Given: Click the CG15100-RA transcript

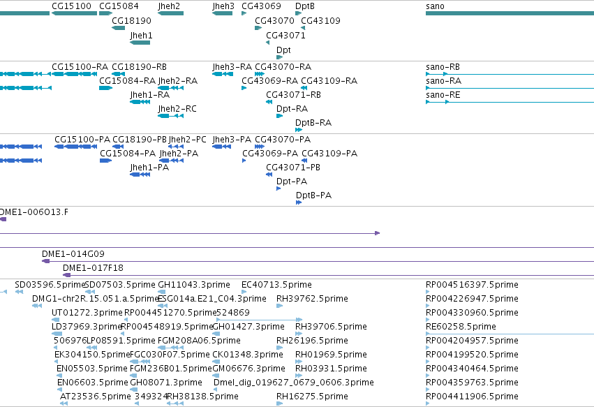Looking at the screenshot, I should (x=74, y=74).
